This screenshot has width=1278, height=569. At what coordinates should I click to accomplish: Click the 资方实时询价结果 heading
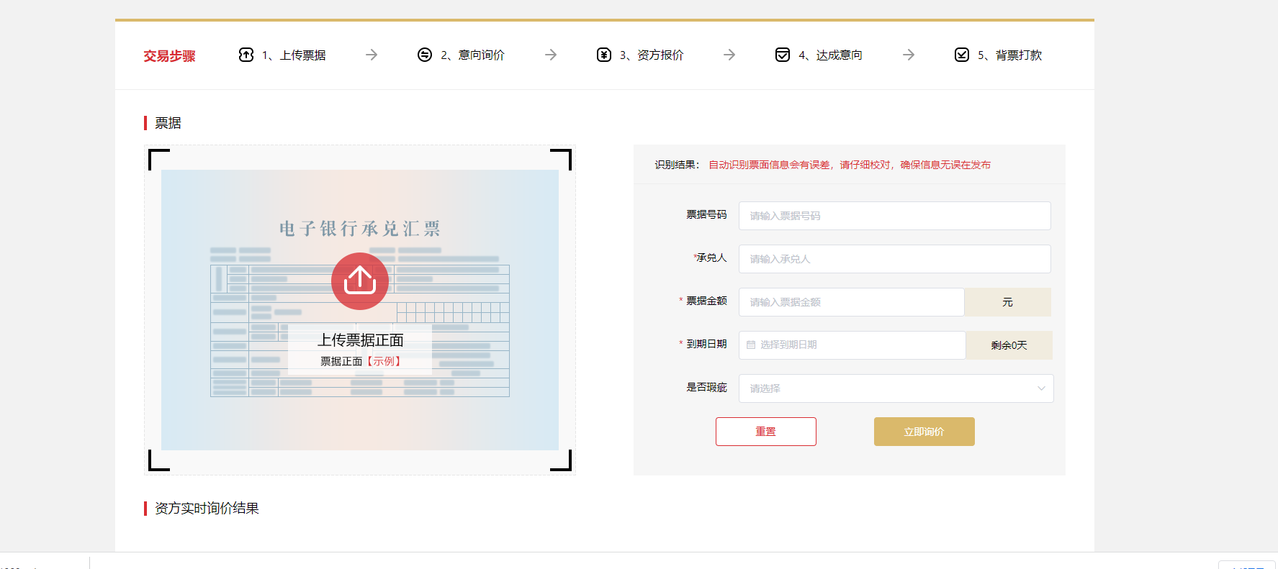pos(207,508)
